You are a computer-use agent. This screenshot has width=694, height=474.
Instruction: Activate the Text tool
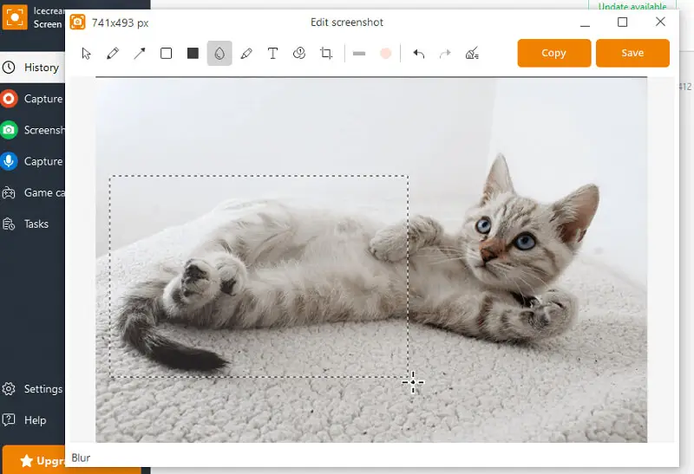coord(273,54)
